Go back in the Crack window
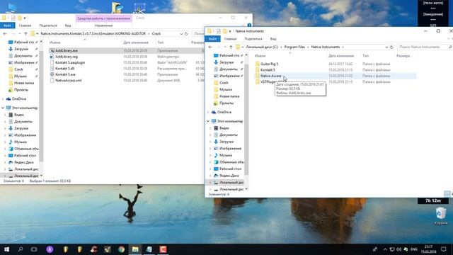This screenshot has height=255, width=453. (5, 34)
